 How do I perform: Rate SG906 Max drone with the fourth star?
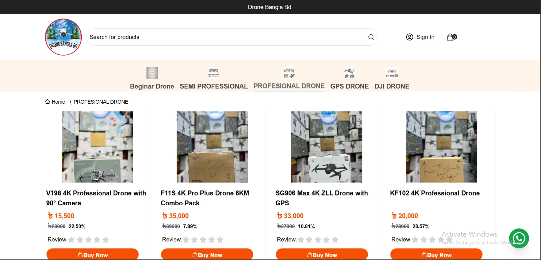[326, 240]
